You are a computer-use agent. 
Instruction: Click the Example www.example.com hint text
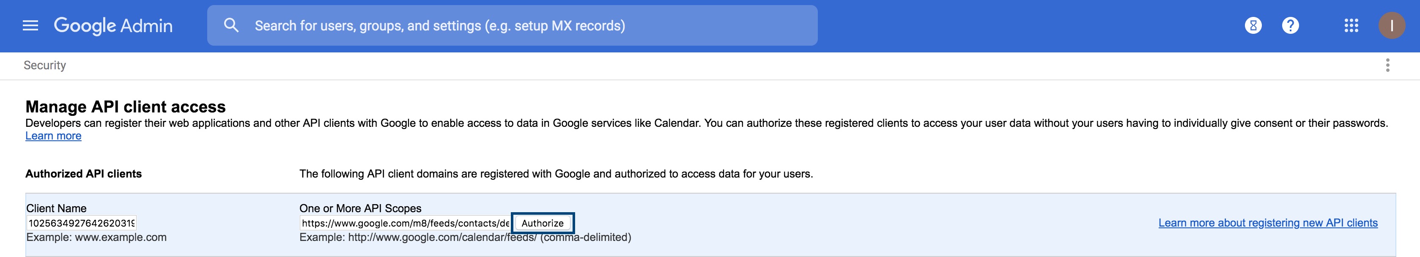click(96, 238)
